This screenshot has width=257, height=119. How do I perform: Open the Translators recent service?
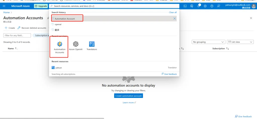click(92, 46)
